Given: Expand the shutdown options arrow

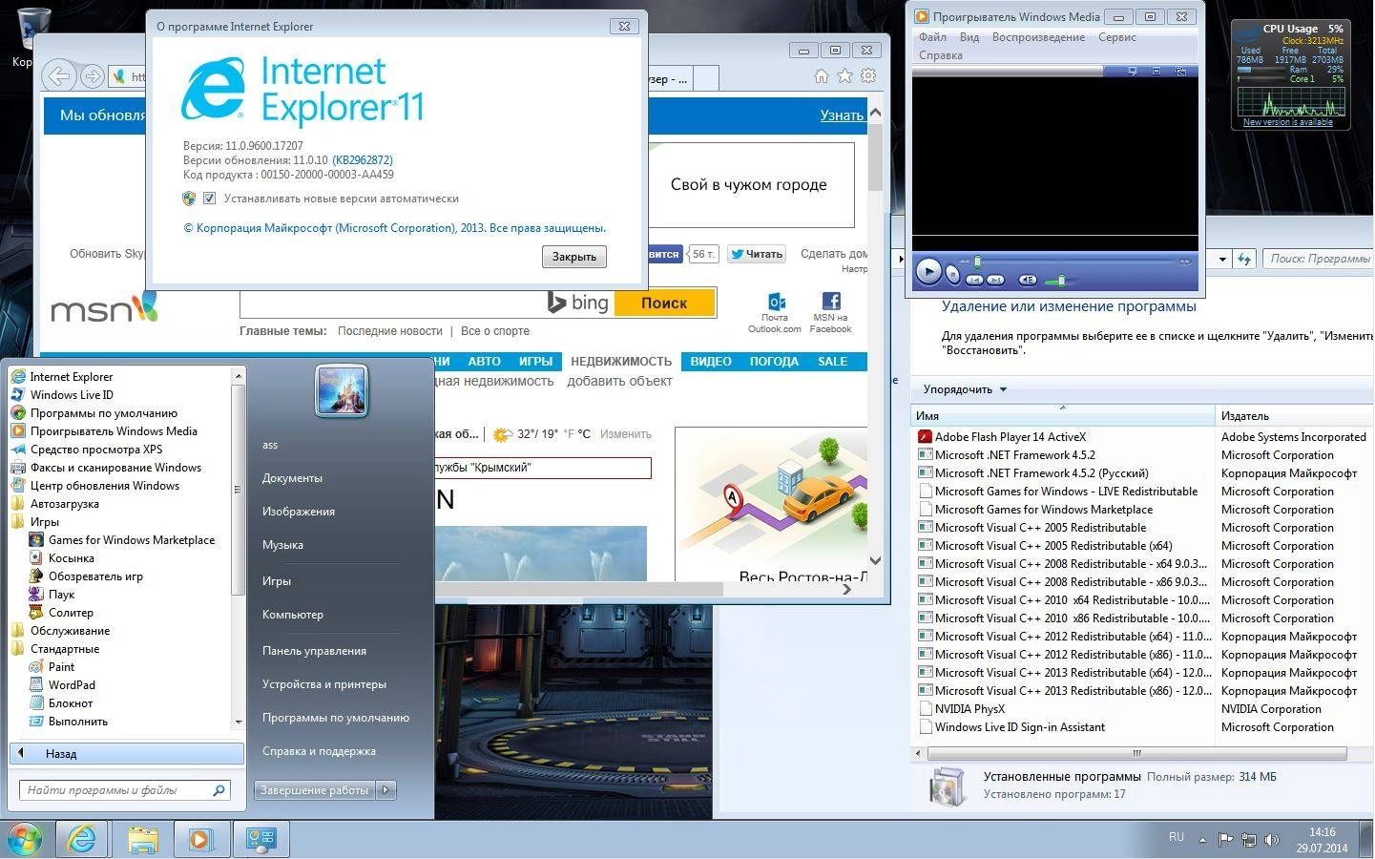Looking at the screenshot, I should (385, 790).
